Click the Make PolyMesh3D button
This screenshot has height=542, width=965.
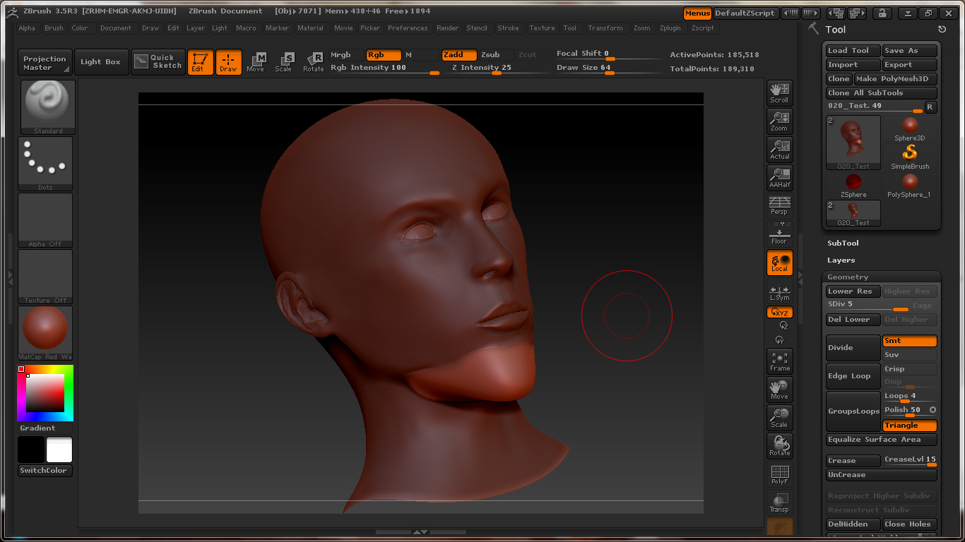point(894,79)
